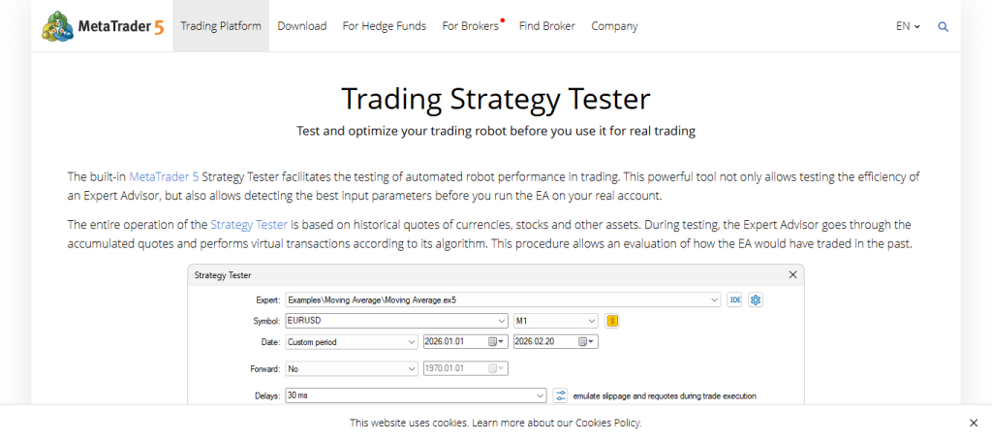Open the delays slippage settings icon
This screenshot has height=441, width=992.
[x=561, y=396]
